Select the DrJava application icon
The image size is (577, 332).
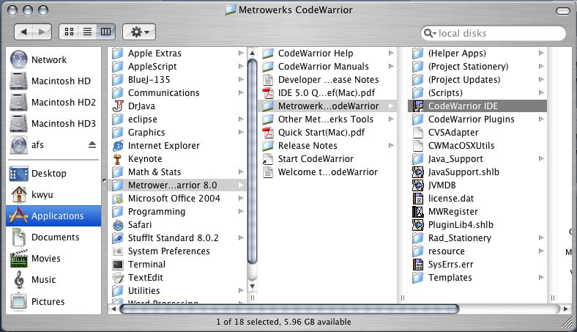[118, 106]
